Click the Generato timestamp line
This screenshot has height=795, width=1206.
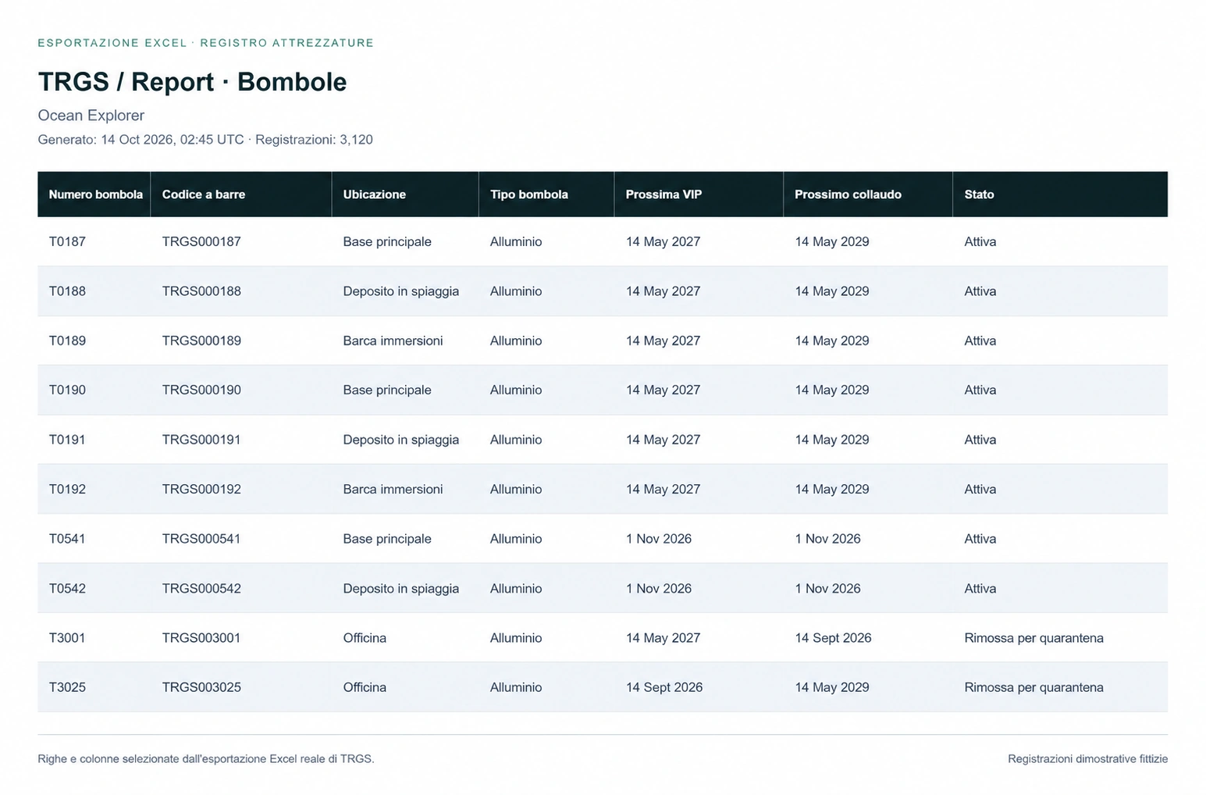[x=205, y=140]
